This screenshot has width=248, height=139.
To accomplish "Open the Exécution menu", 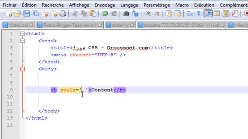I will tap(204, 5).
